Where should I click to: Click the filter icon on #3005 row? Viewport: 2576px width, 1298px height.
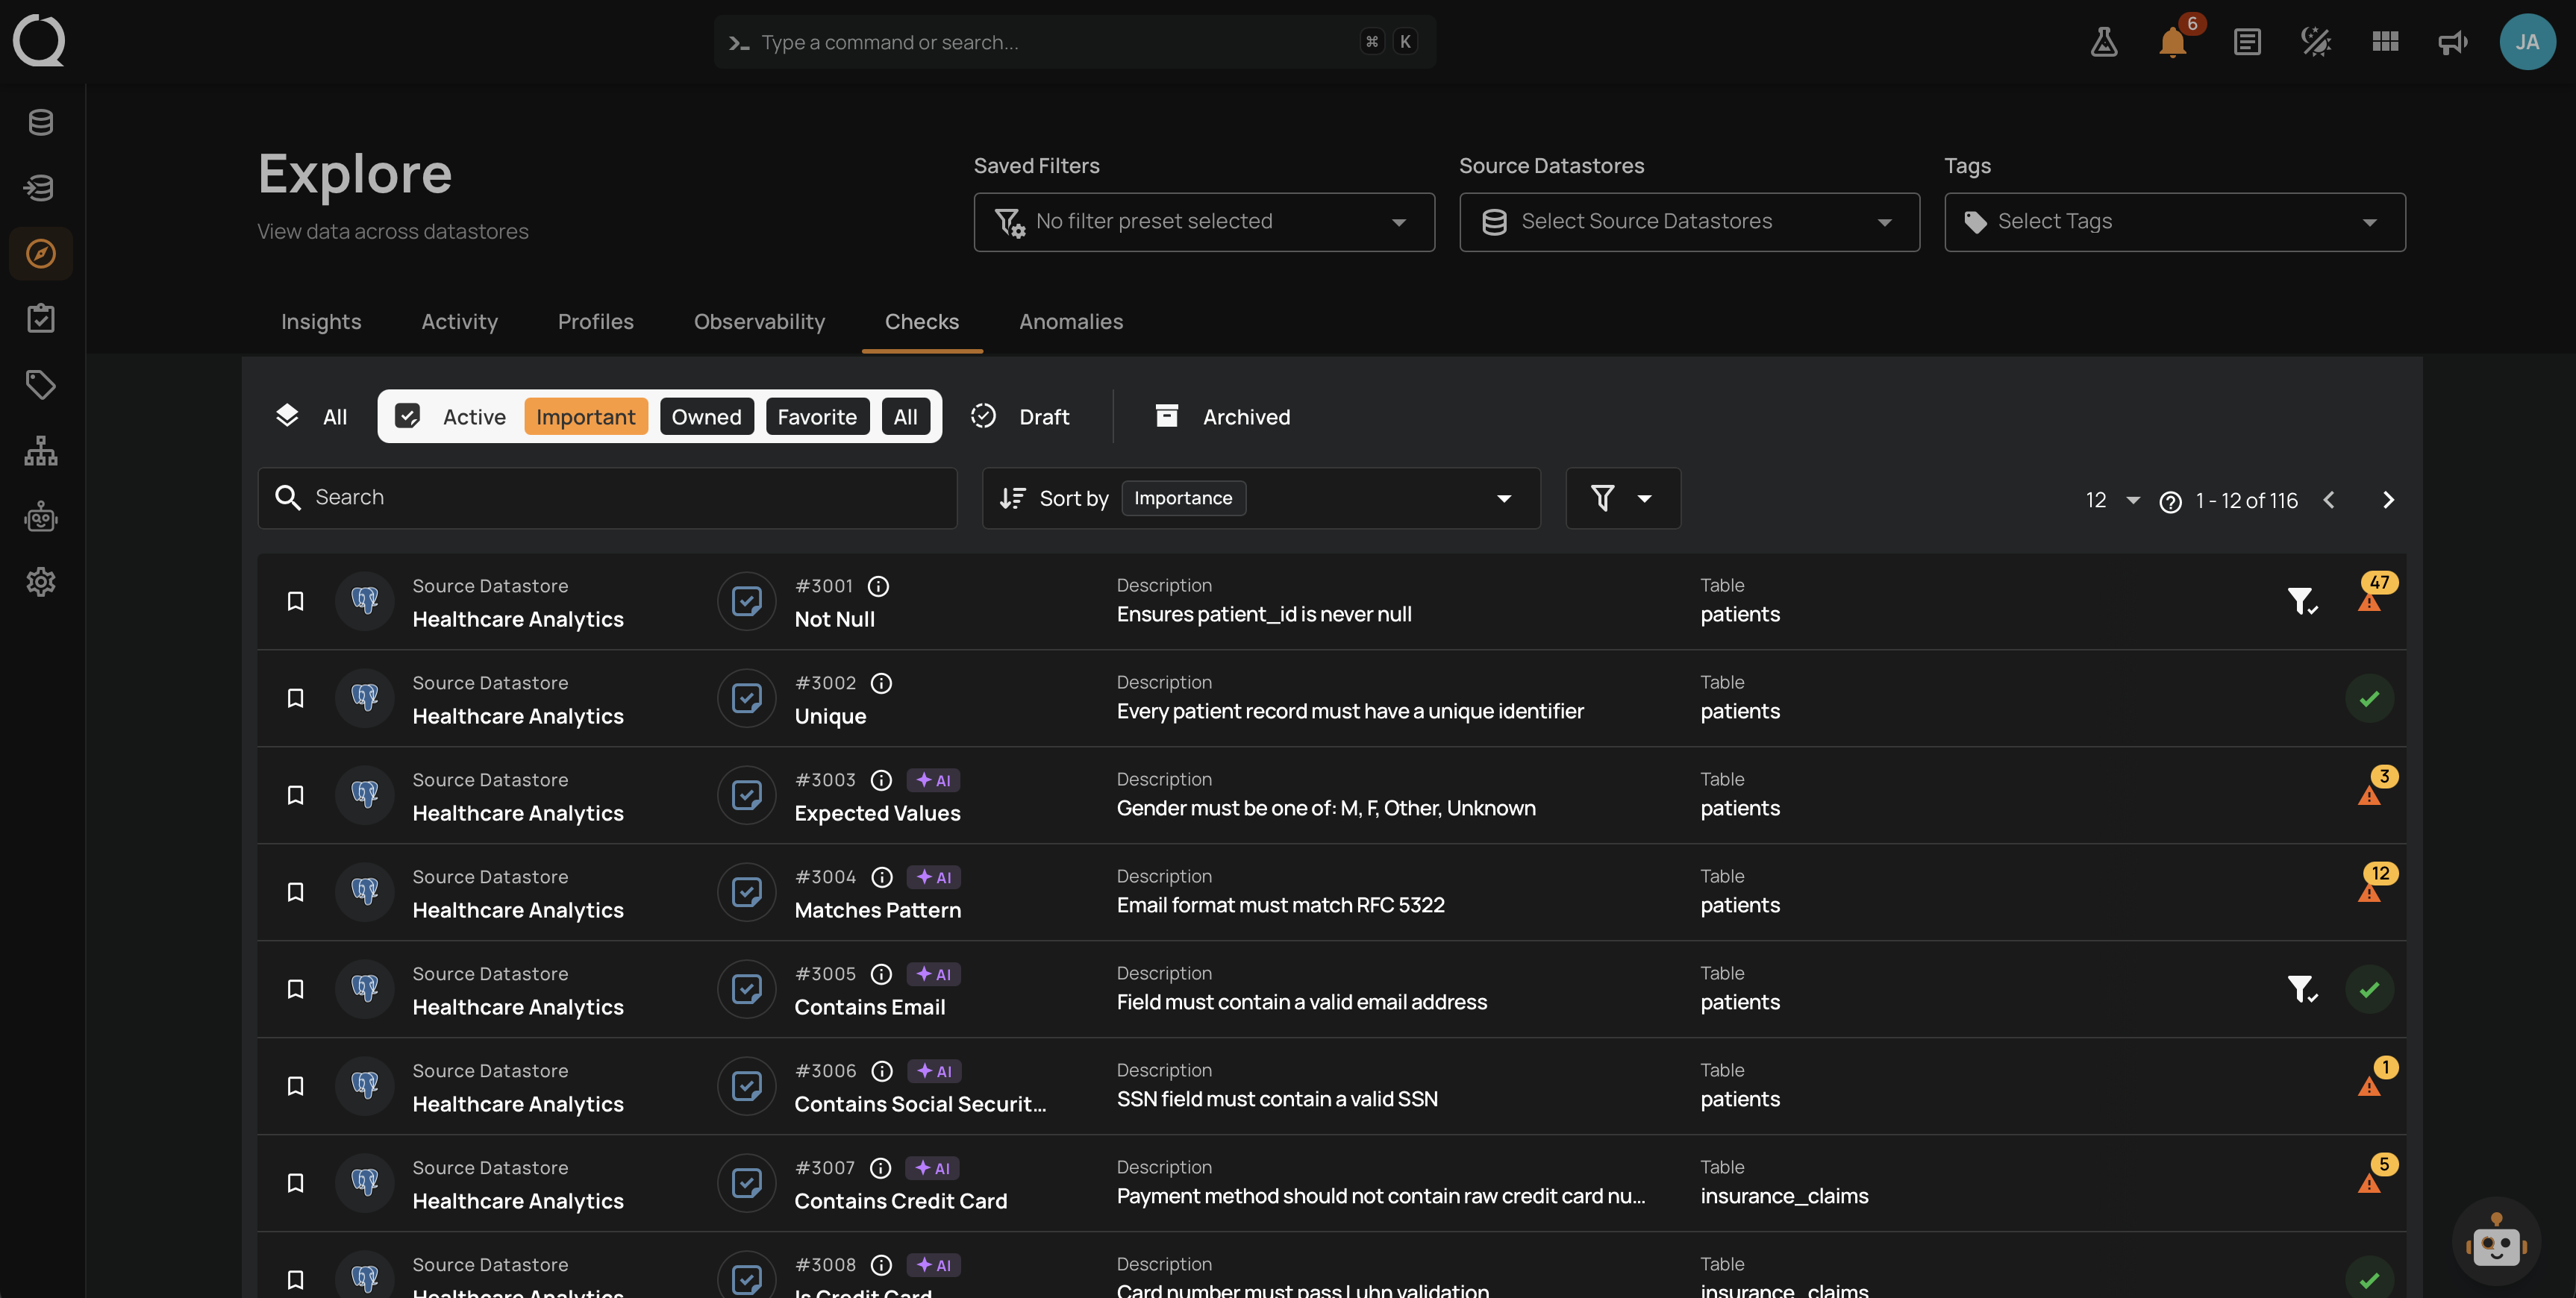click(x=2301, y=989)
